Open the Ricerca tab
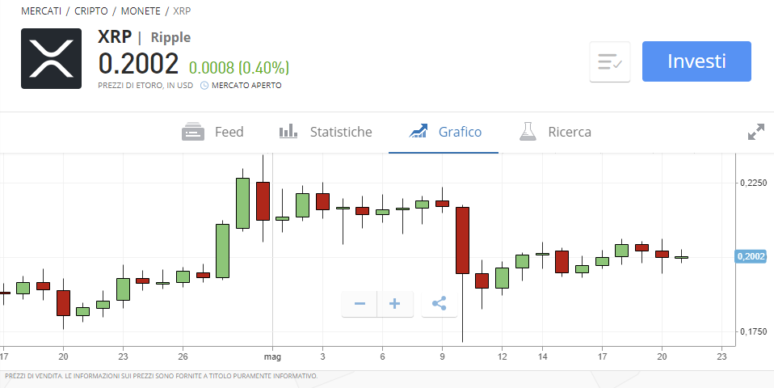 point(569,132)
